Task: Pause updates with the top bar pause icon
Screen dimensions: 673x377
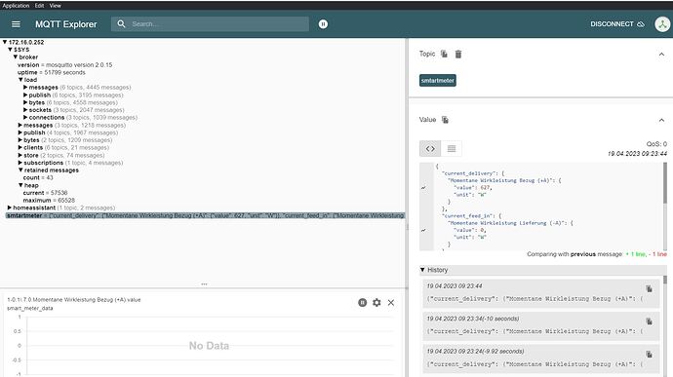Action: pos(323,24)
